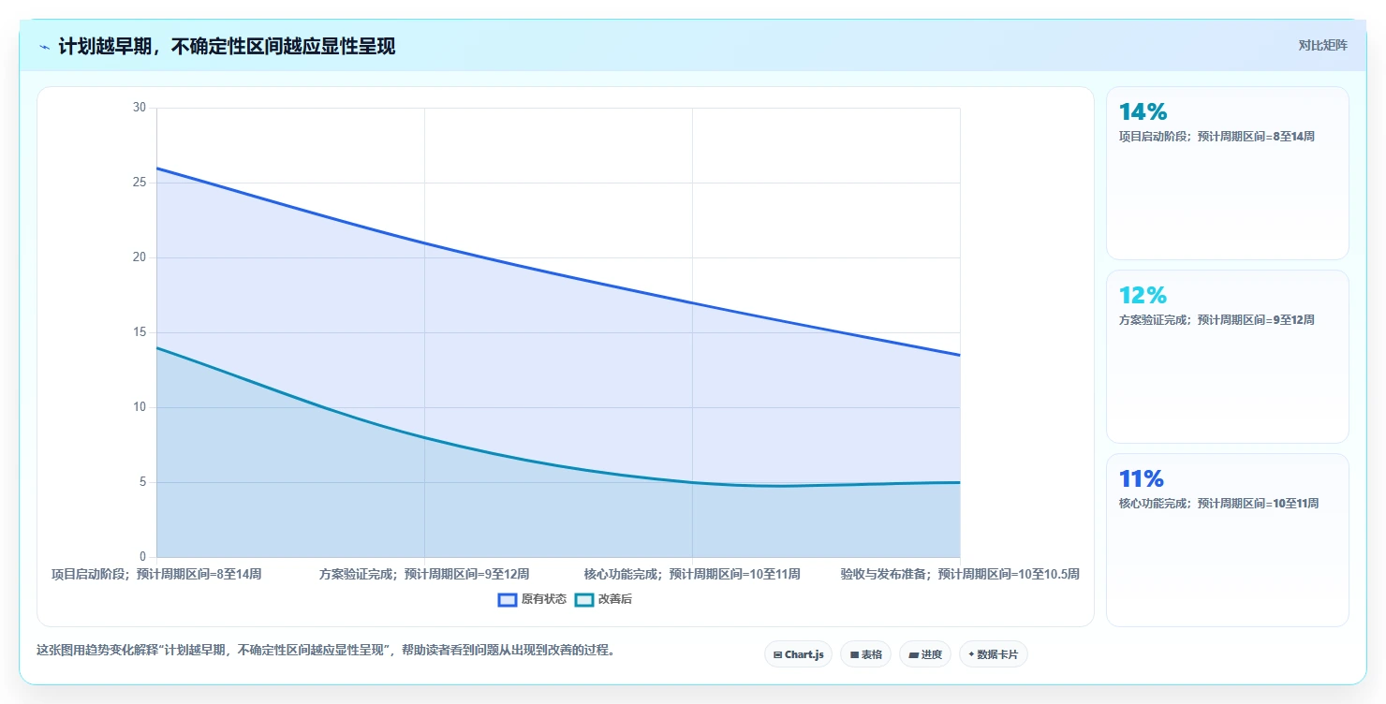Click 原有状态 line point at 方案验证完成
The image size is (1386, 704).
[424, 242]
